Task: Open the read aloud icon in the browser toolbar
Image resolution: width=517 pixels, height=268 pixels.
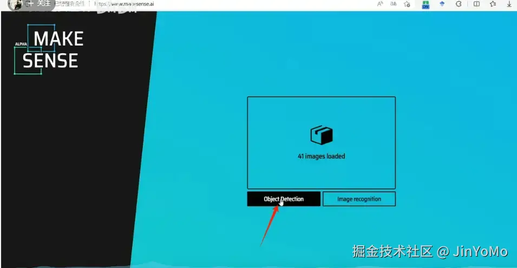Action: coord(380,4)
